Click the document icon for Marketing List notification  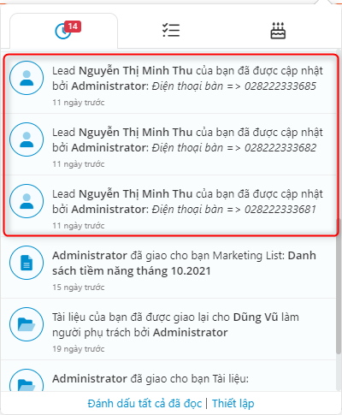point(27,263)
